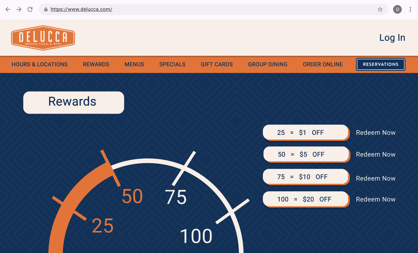
Task: Open the Rewards navigation item
Action: click(96, 64)
